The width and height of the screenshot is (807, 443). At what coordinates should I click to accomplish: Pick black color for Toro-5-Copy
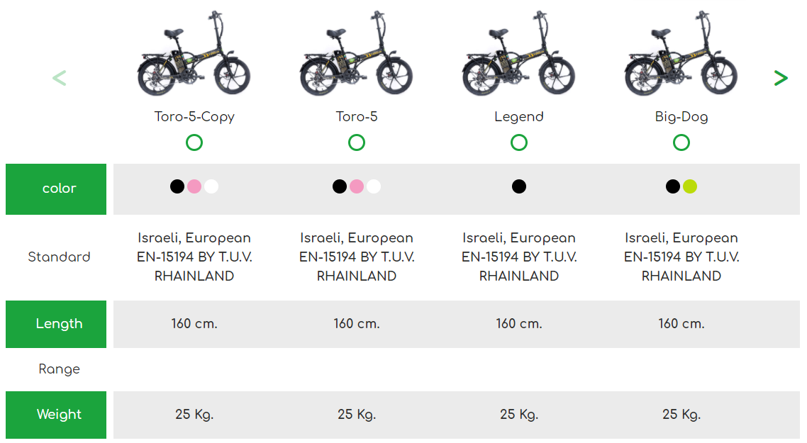[x=177, y=186]
